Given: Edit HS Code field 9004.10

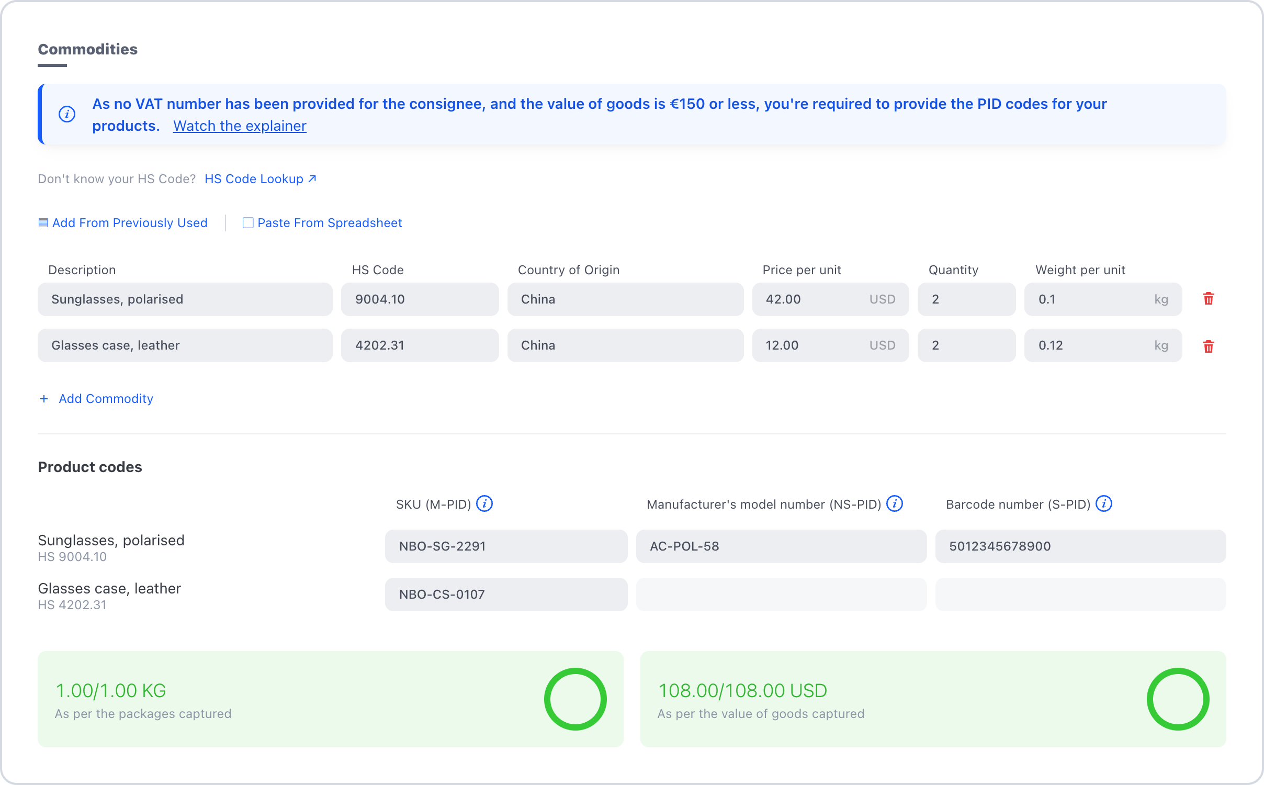Looking at the screenshot, I should [x=420, y=299].
